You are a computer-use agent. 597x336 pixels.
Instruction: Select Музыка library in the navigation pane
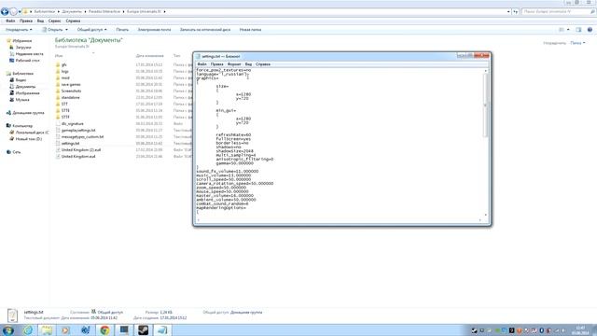(22, 100)
